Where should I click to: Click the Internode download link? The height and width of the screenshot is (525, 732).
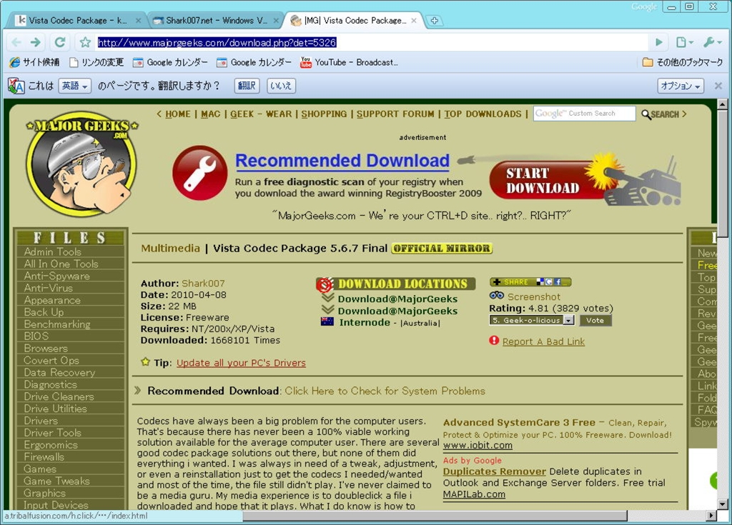[365, 322]
